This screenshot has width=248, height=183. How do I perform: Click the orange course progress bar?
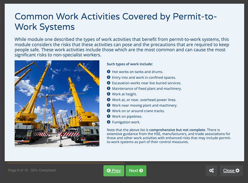pyautogui.click(x=65, y=163)
